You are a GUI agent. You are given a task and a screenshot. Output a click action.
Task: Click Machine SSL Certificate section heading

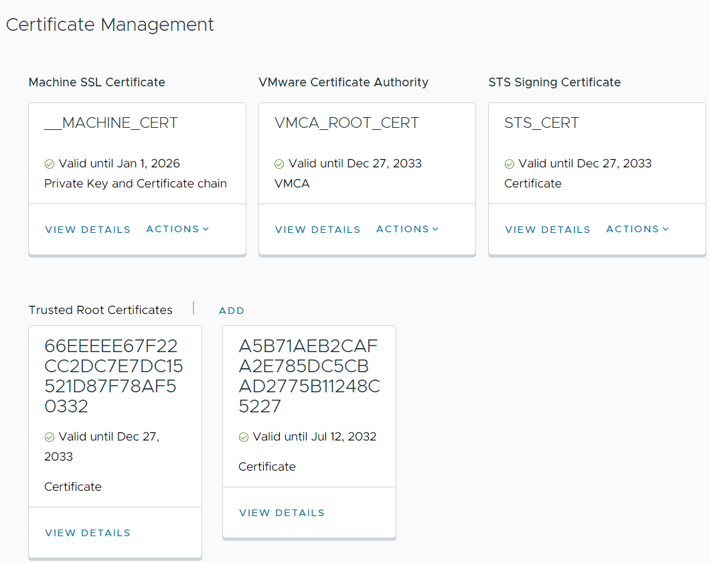tap(97, 82)
